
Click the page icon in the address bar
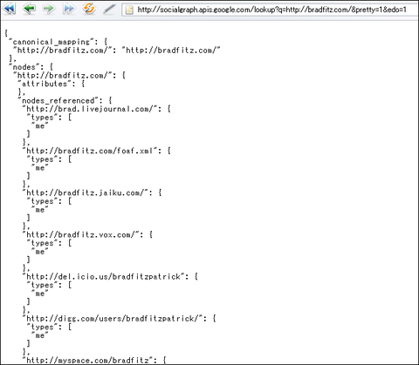(x=129, y=10)
